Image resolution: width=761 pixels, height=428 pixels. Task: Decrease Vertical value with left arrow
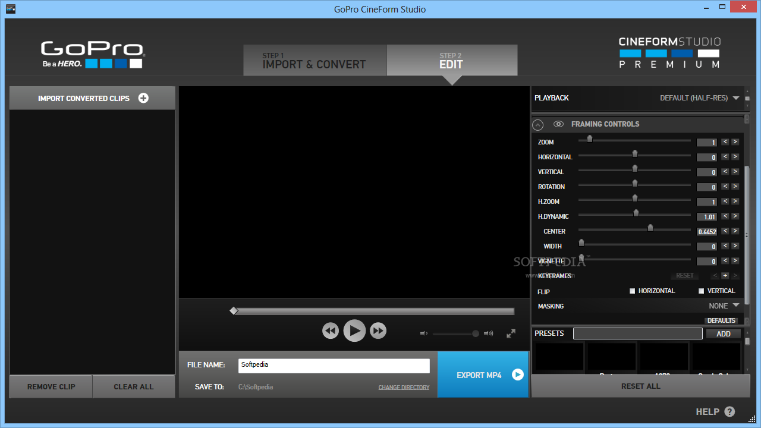(725, 172)
